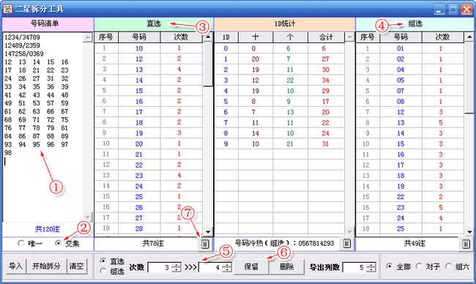Click the 开始拆分 button

coord(46,266)
